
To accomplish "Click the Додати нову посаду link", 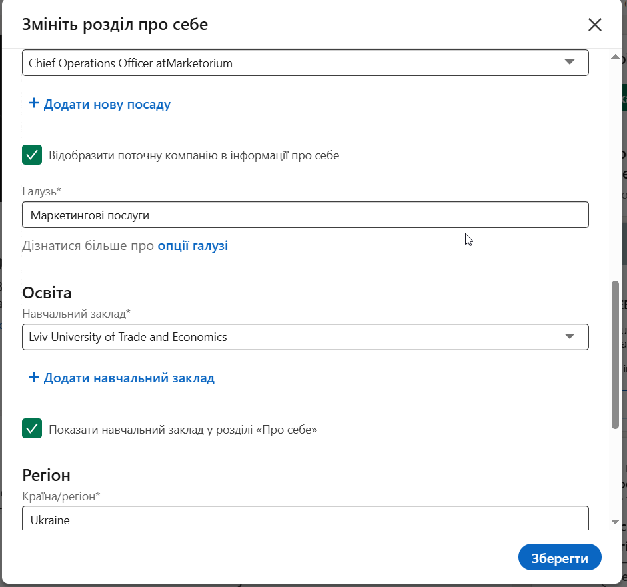I will pyautogui.click(x=107, y=105).
